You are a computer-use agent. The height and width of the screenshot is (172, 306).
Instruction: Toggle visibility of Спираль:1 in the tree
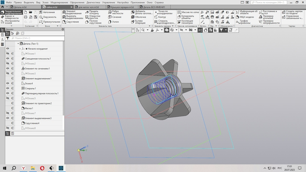7,88
